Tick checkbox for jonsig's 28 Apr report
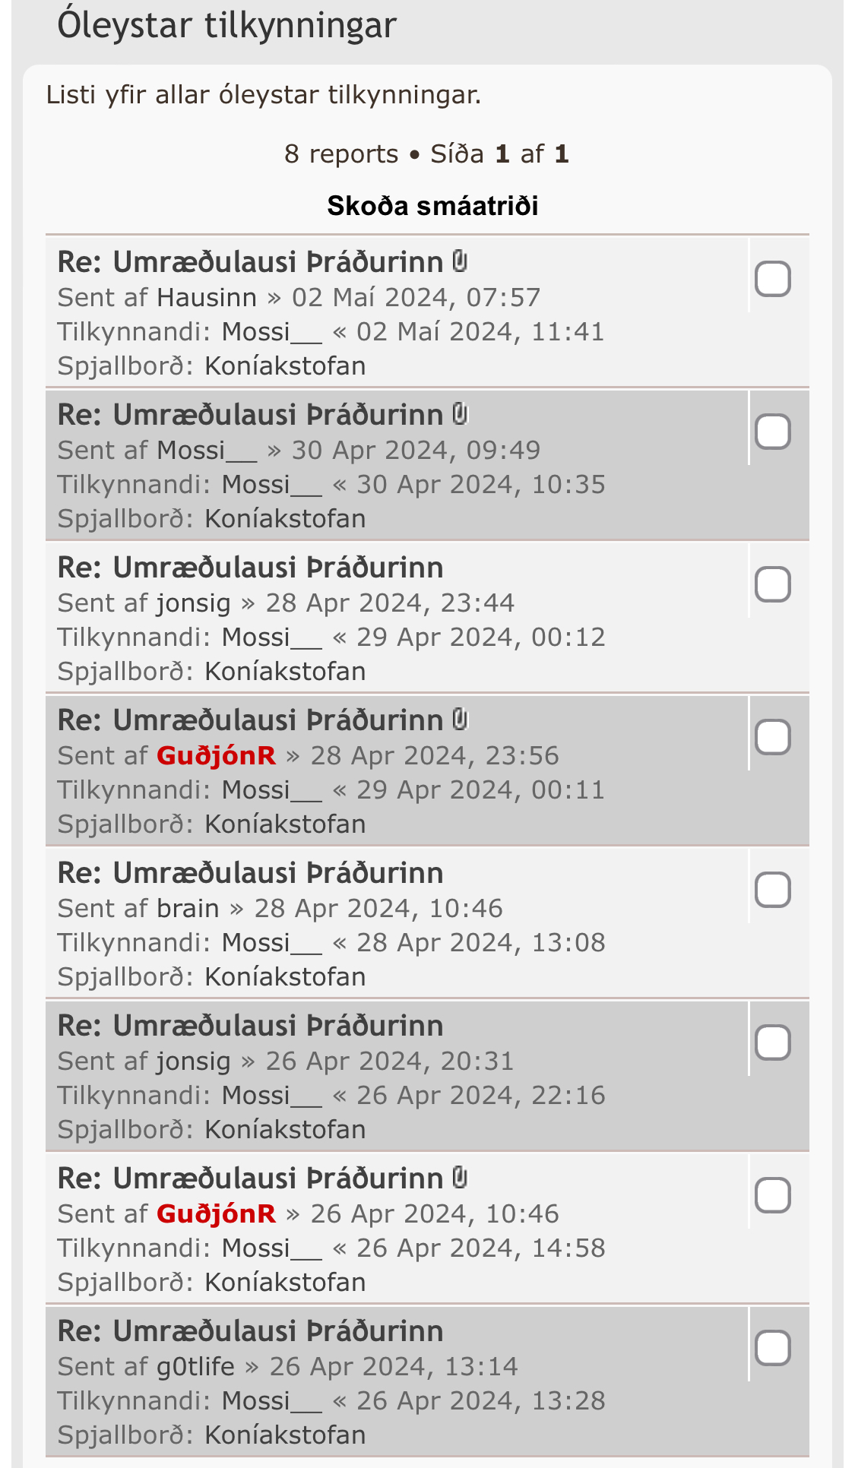This screenshot has height=1468, width=855. tap(772, 584)
